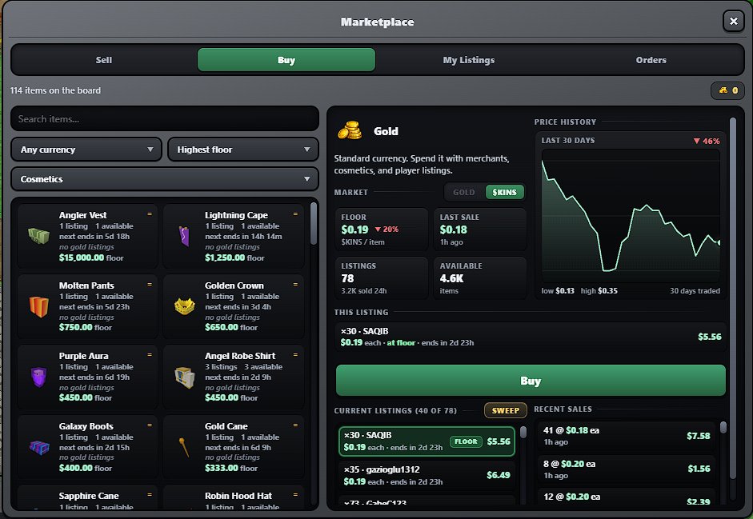
Task: Click the Lightning Cape item icon
Action: 184,236
